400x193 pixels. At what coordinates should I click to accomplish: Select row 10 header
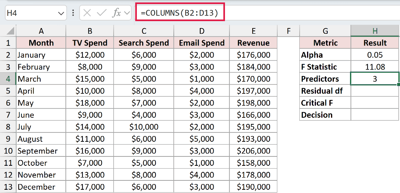(x=8, y=151)
